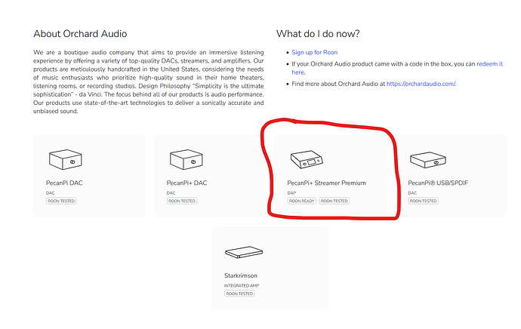The image size is (521, 329).
Task: Click Roon Ready badge on Streamer Premium
Action: tap(301, 201)
